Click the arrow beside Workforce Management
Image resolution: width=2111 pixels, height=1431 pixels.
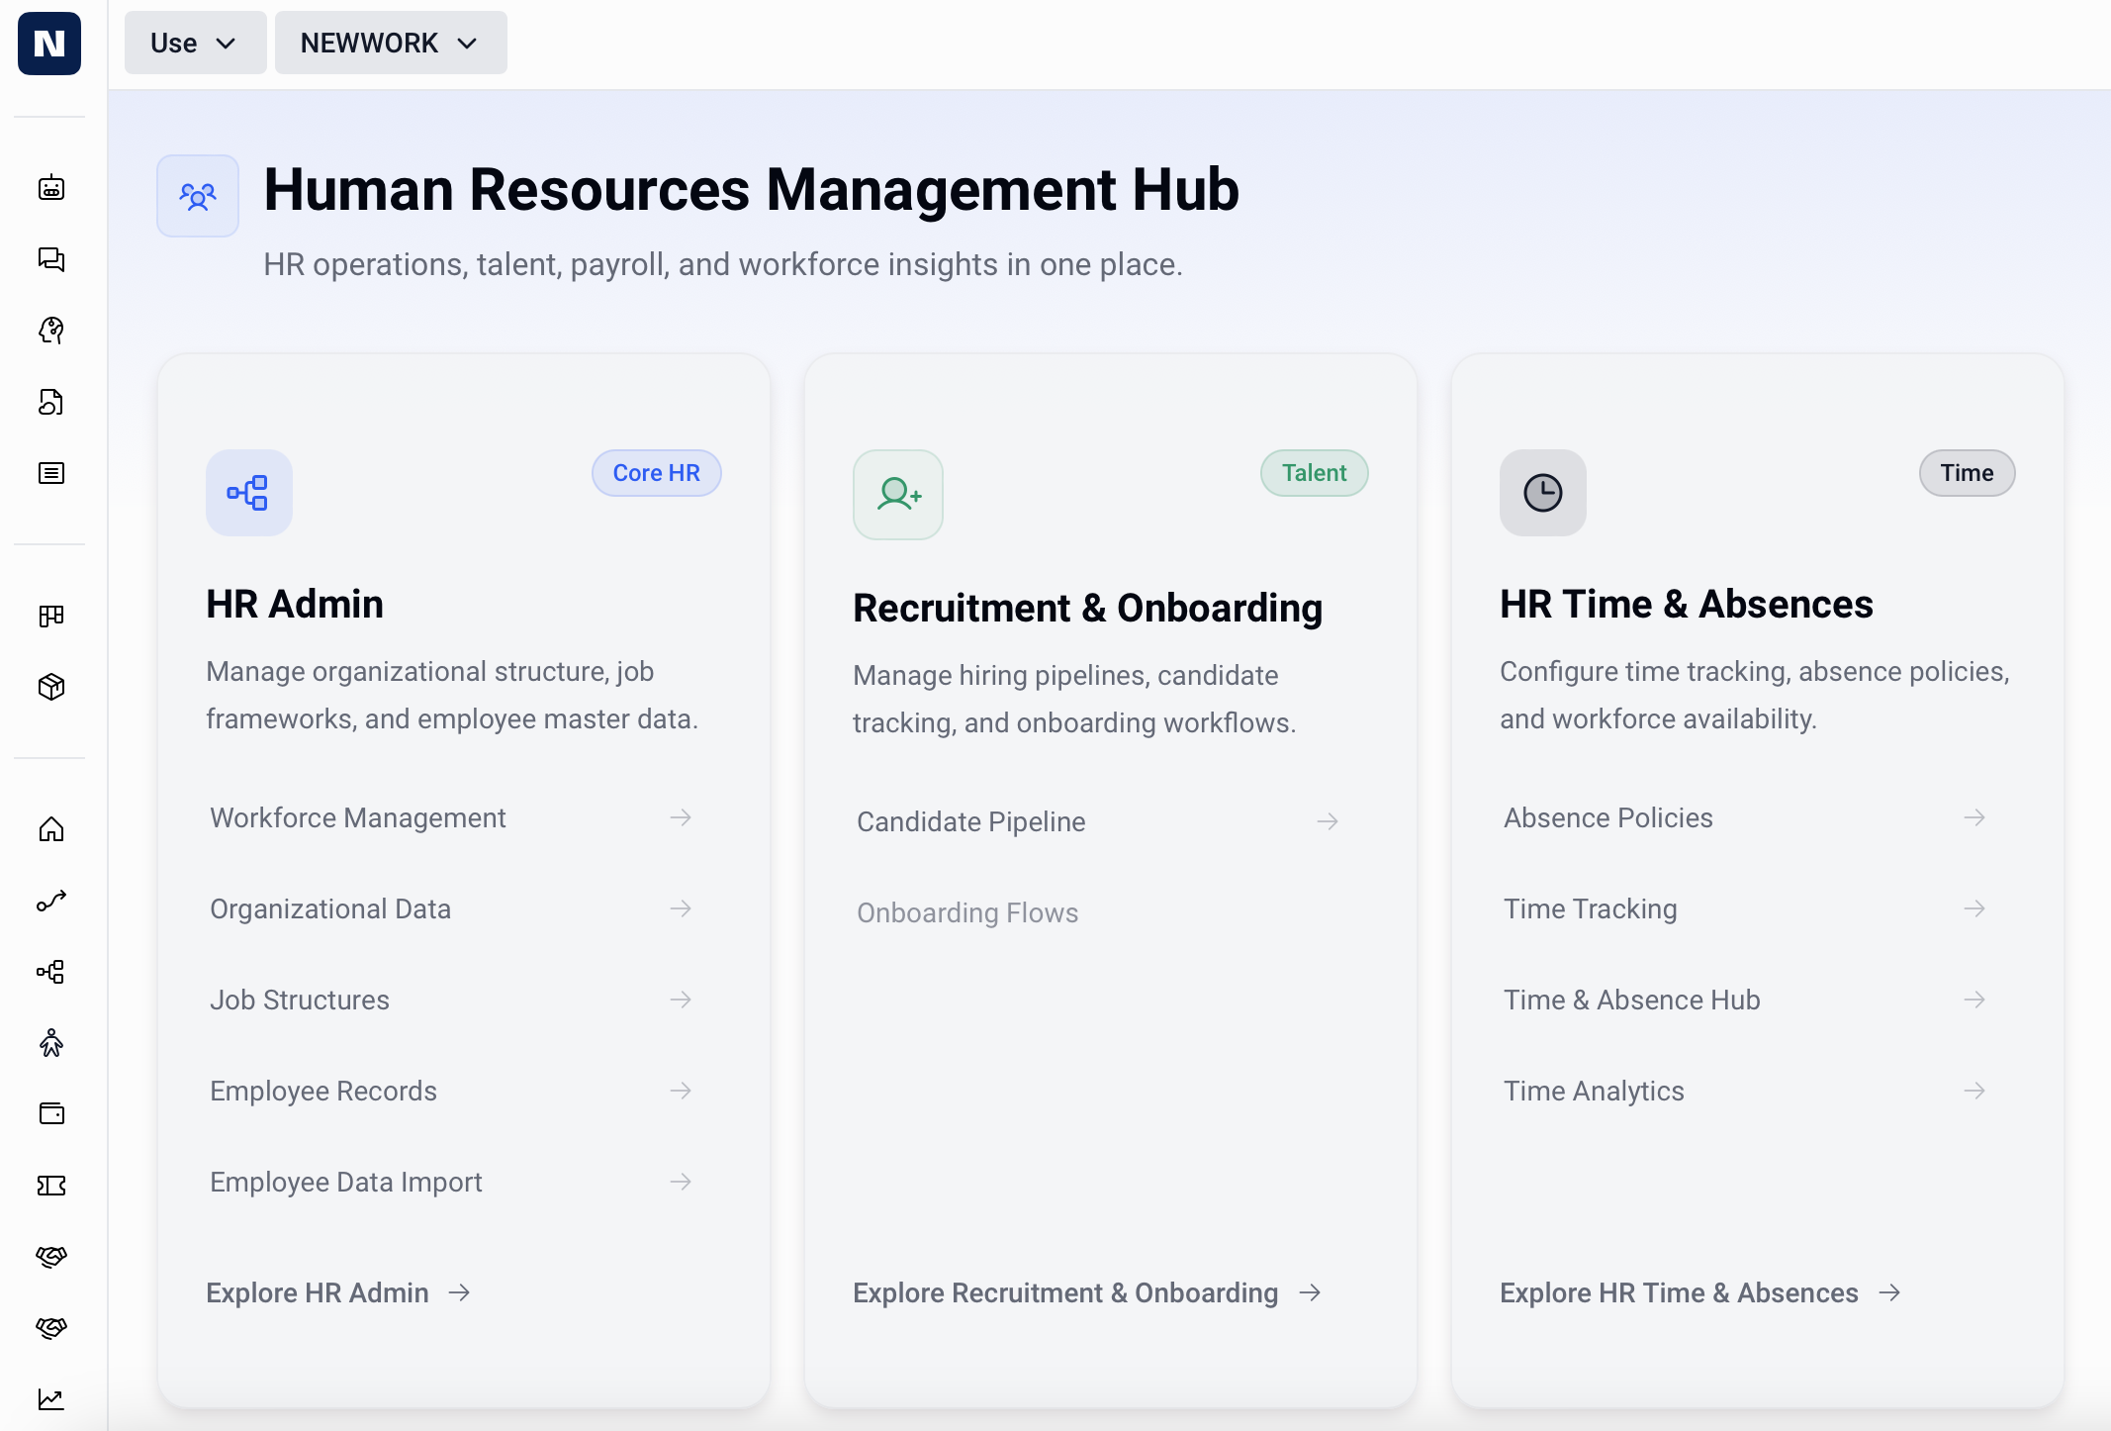tap(681, 817)
